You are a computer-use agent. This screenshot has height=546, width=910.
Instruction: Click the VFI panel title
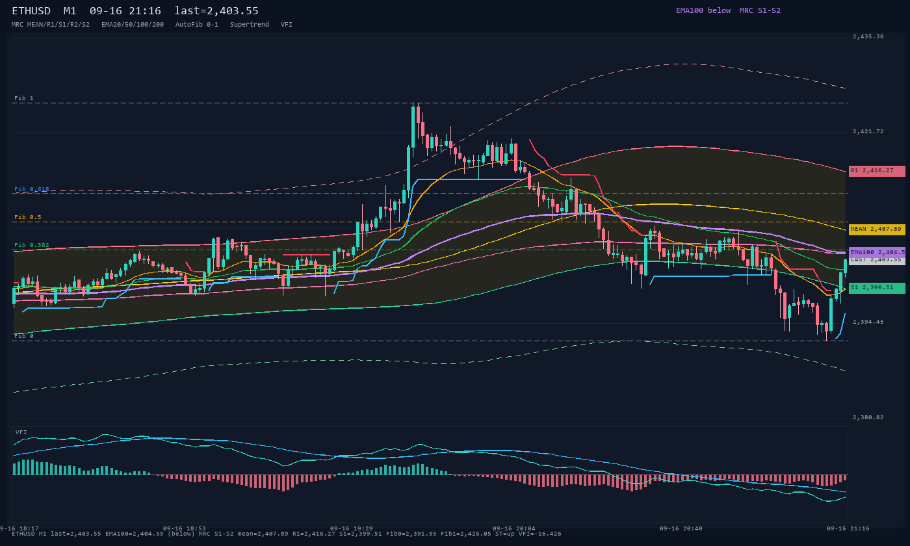click(21, 432)
